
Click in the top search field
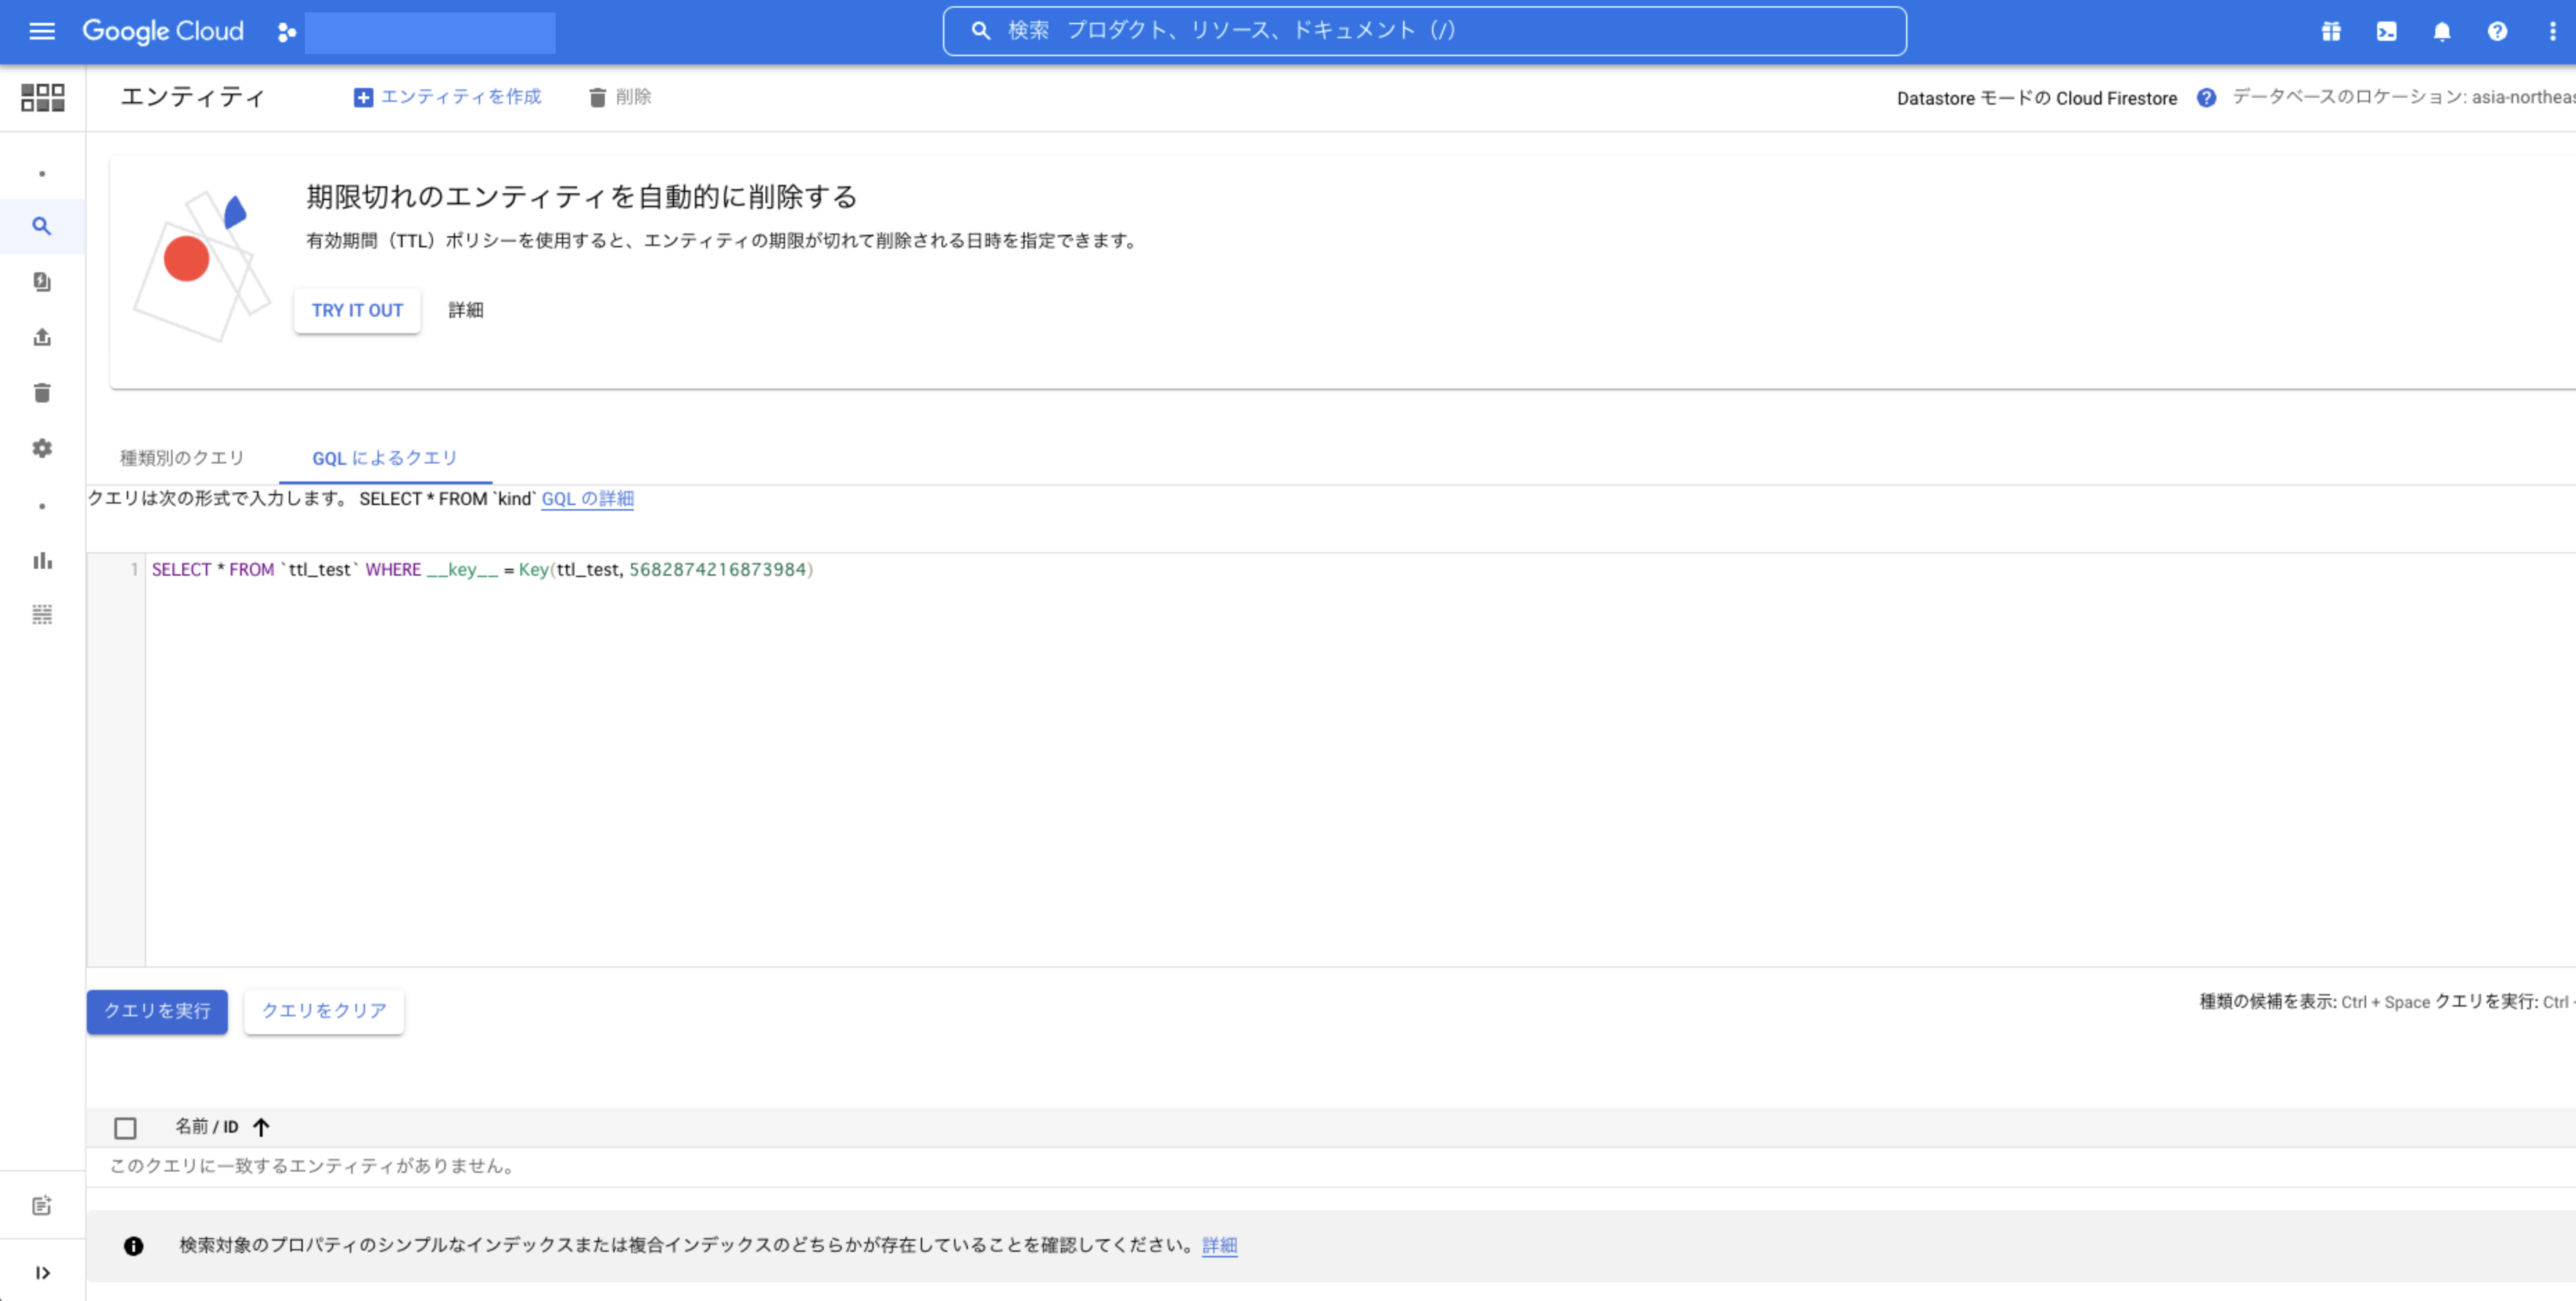(x=1424, y=31)
